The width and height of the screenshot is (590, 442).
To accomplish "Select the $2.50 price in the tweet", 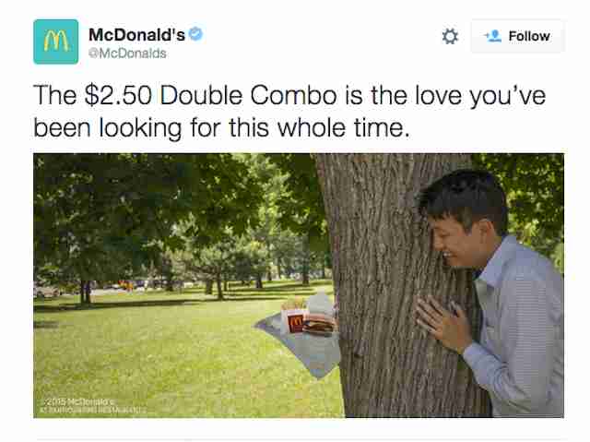I will click(118, 95).
